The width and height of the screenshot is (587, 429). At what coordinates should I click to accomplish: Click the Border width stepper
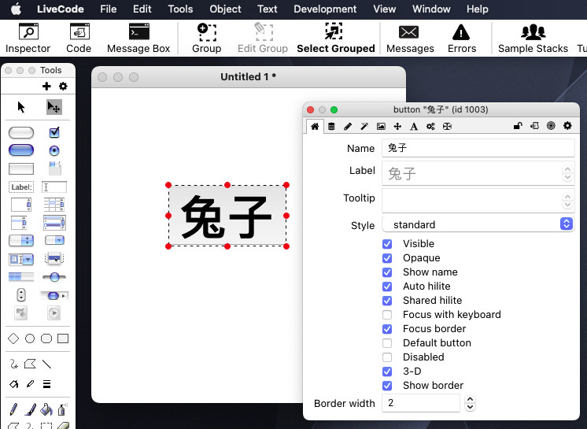pos(471,403)
